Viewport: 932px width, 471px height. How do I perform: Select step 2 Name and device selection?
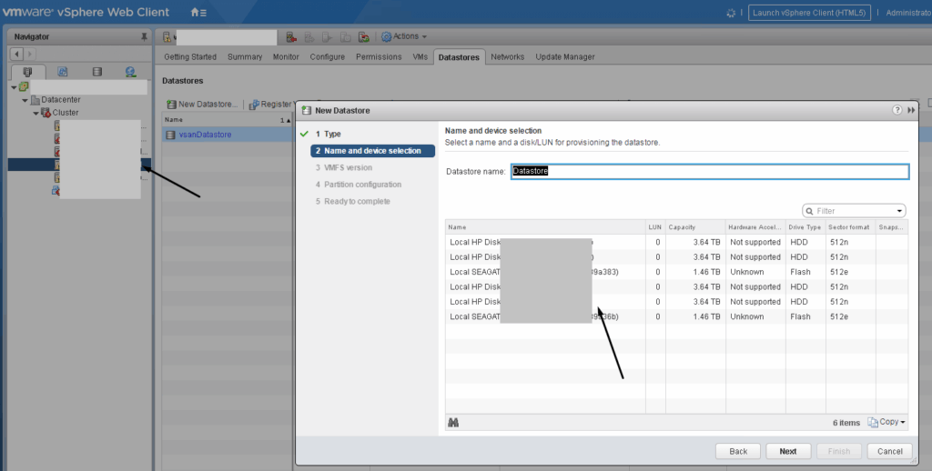(x=372, y=151)
